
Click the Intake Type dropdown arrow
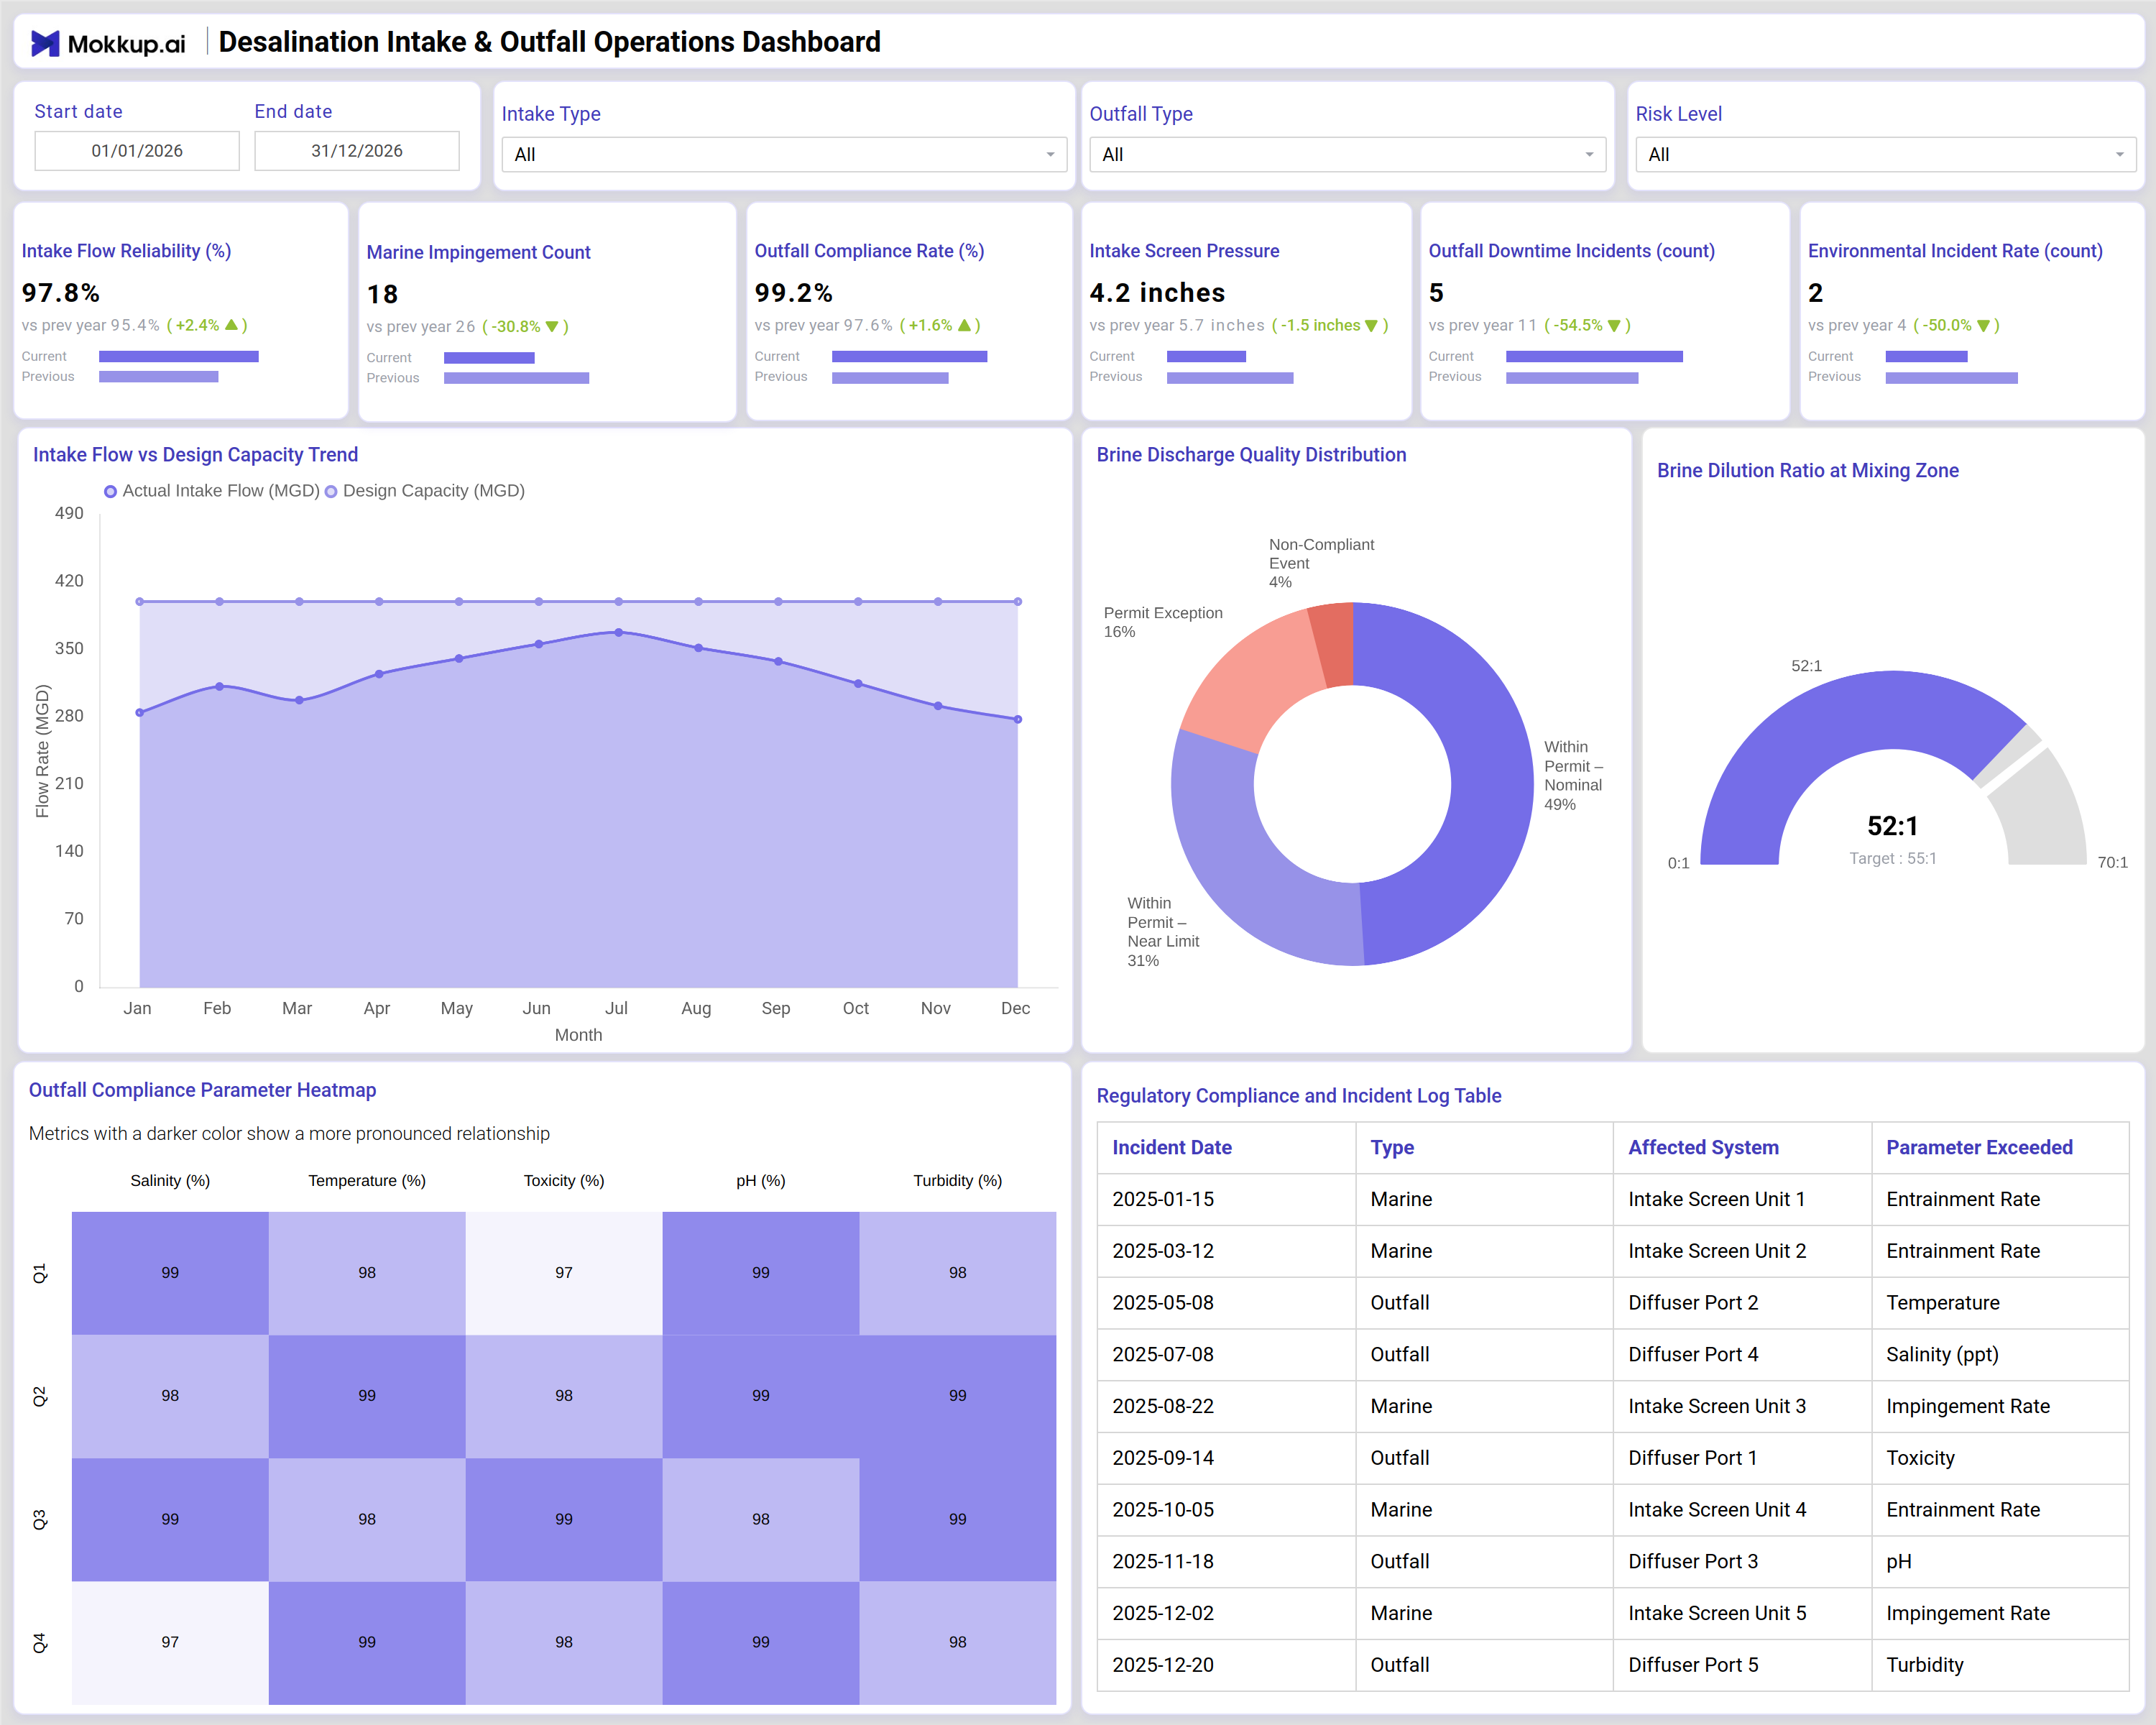(1050, 155)
